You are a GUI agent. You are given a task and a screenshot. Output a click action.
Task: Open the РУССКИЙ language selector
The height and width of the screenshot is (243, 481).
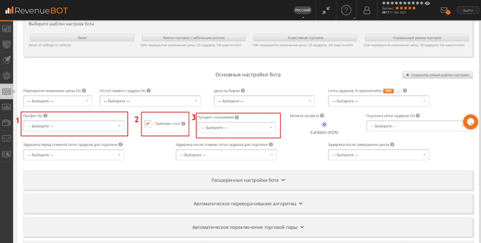click(x=303, y=11)
